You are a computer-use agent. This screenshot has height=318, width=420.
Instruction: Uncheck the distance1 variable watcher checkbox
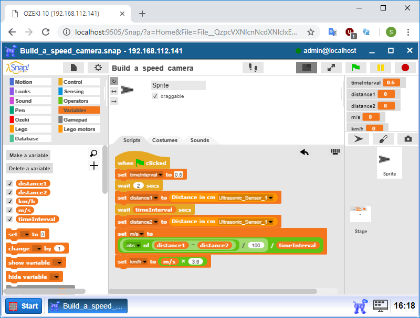point(9,183)
